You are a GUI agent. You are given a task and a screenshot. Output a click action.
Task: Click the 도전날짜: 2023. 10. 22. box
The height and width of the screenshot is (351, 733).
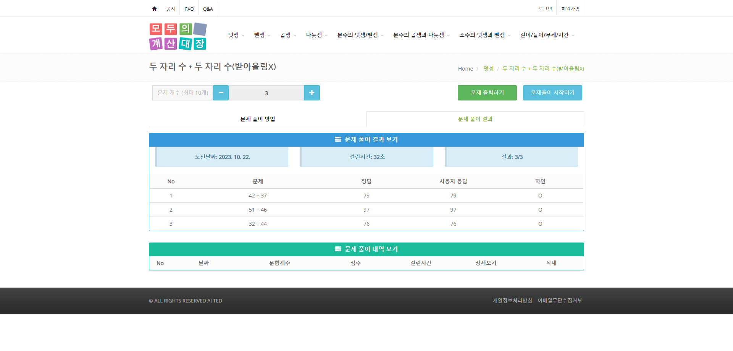pos(222,157)
